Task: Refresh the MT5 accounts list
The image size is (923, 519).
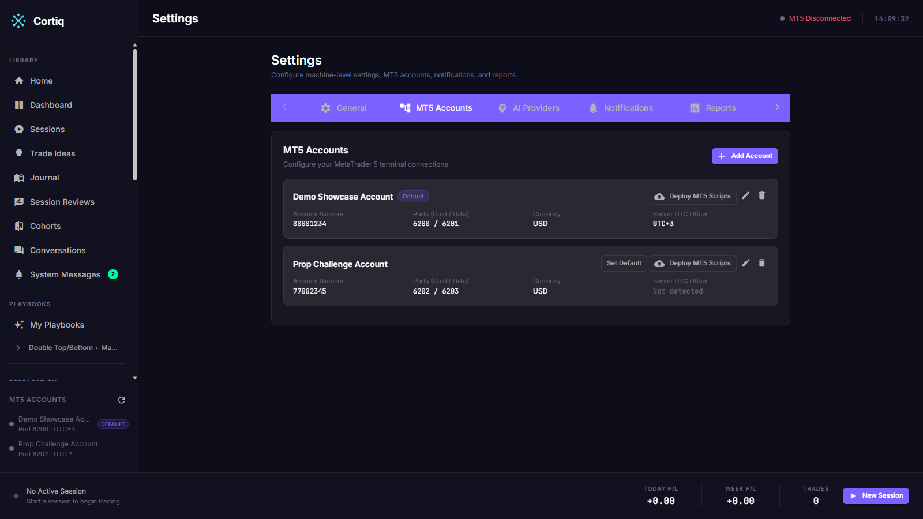Action: point(122,400)
